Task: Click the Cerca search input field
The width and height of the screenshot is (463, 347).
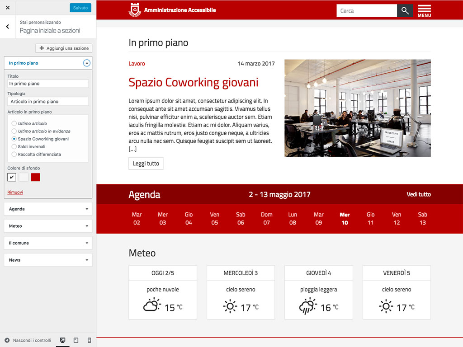Action: coord(366,11)
